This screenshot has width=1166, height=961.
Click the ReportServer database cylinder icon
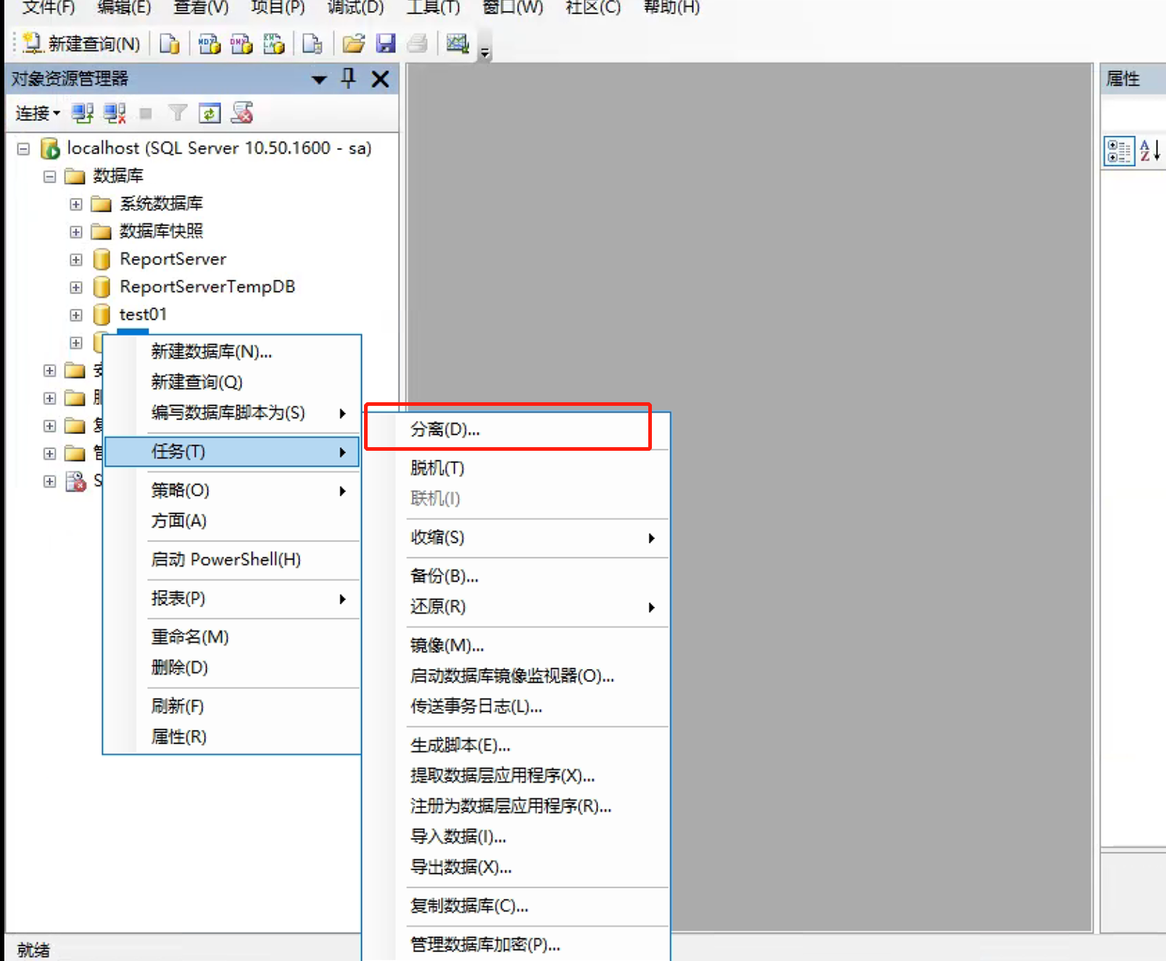(x=102, y=259)
